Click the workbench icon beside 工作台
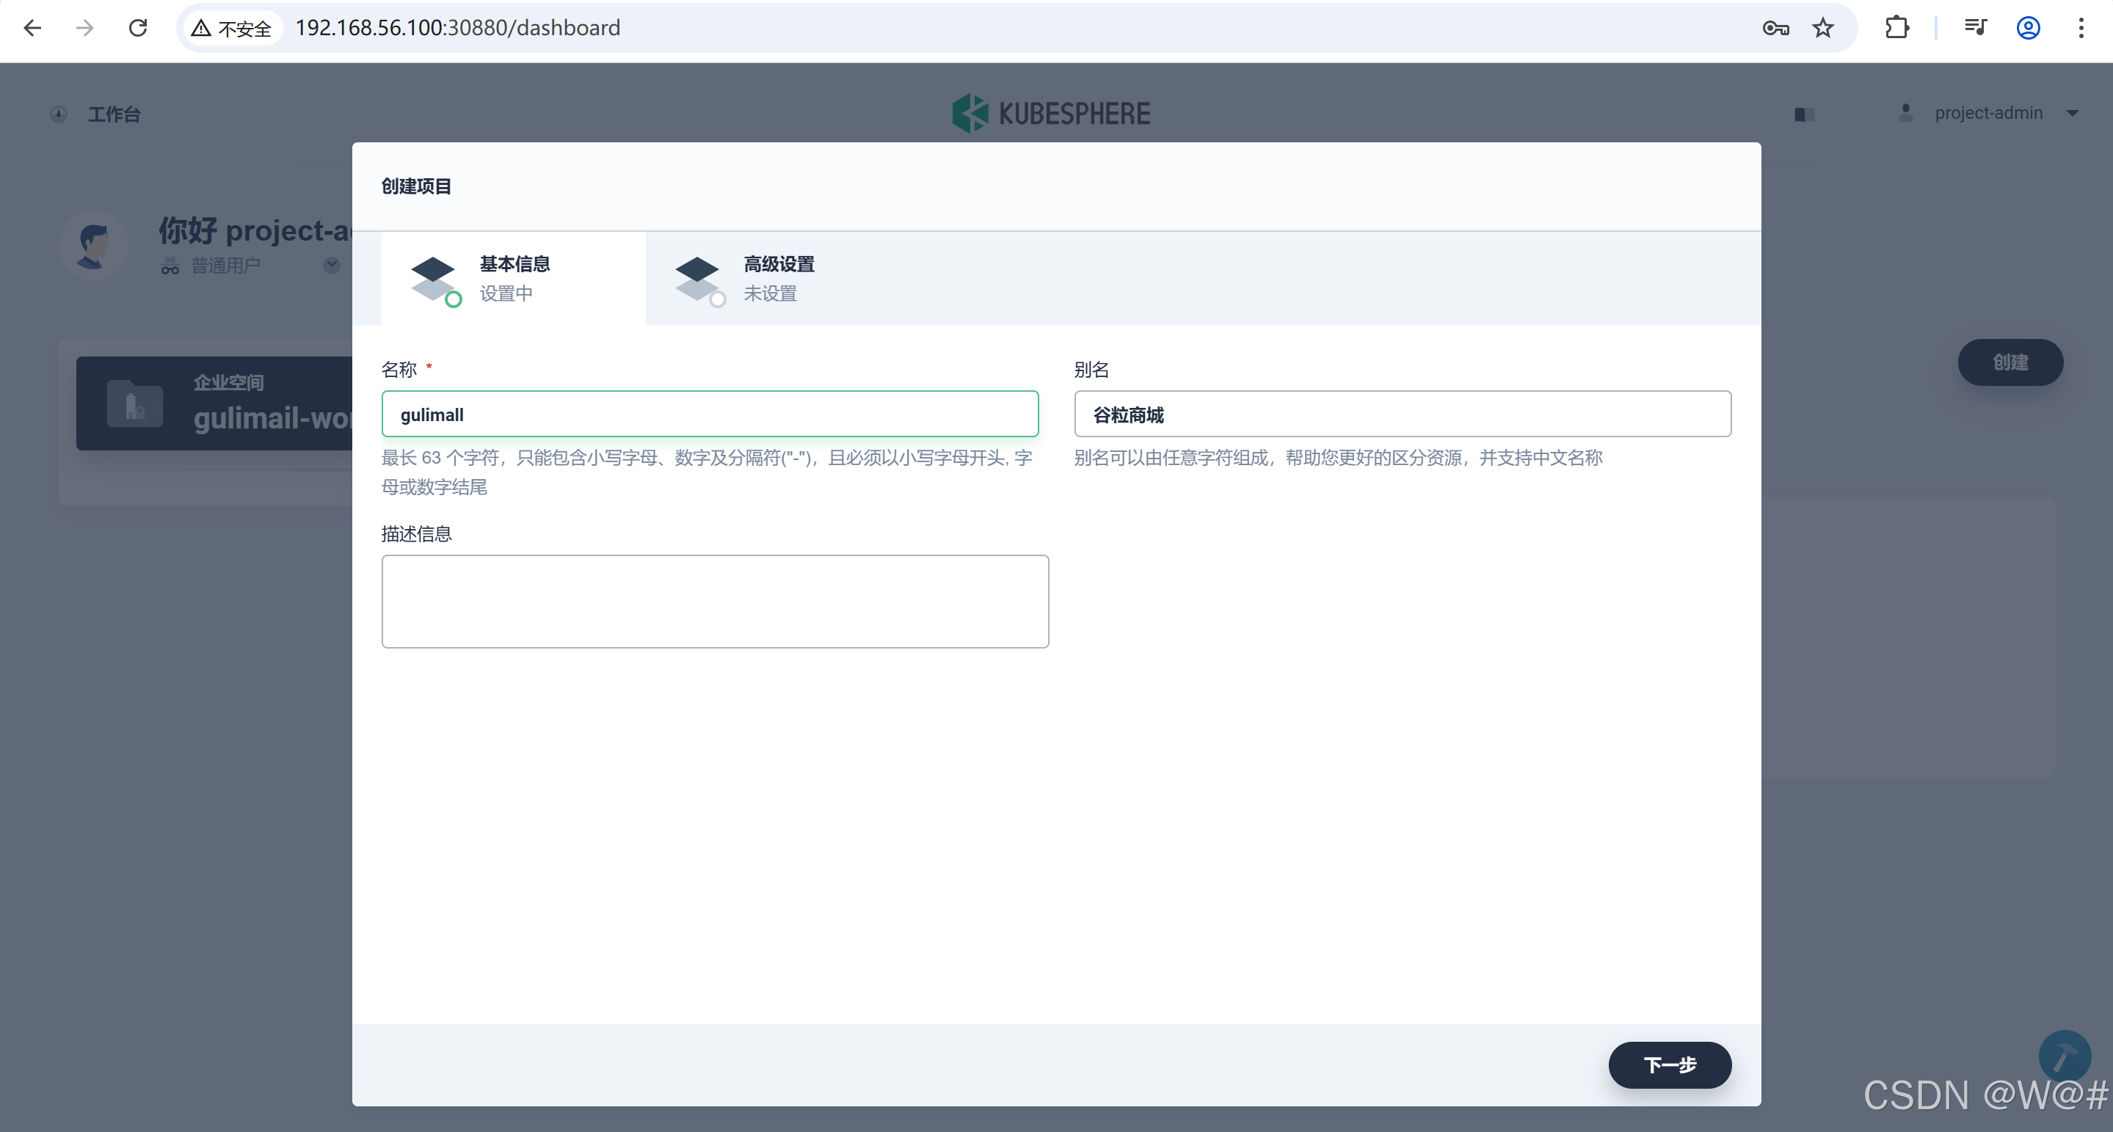Image resolution: width=2113 pixels, height=1132 pixels. pos(58,114)
